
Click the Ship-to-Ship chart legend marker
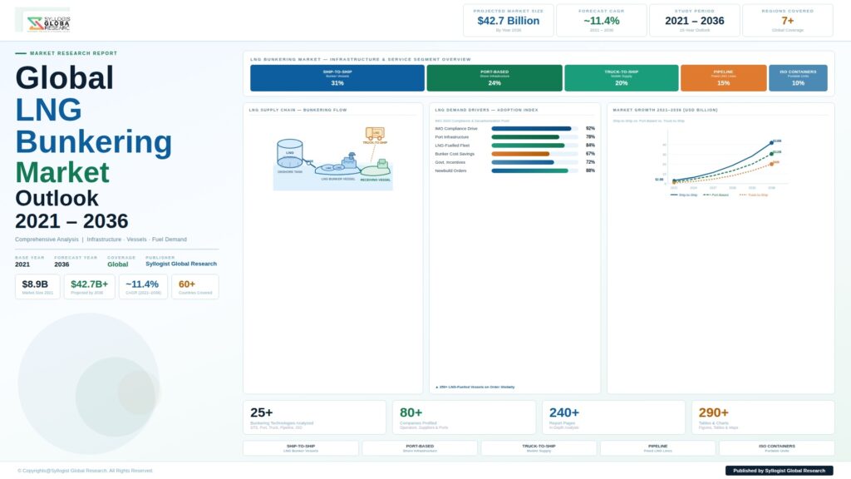click(674, 195)
